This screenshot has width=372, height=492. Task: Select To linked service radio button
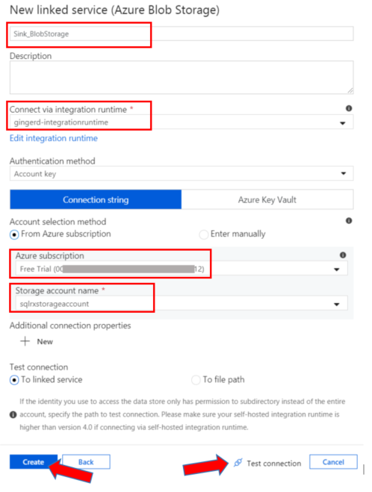coord(14,380)
